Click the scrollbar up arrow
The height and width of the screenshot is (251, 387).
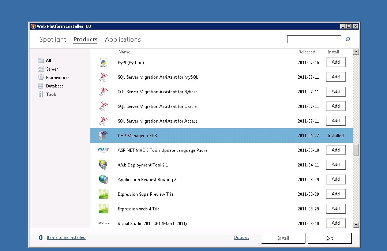pyautogui.click(x=356, y=52)
